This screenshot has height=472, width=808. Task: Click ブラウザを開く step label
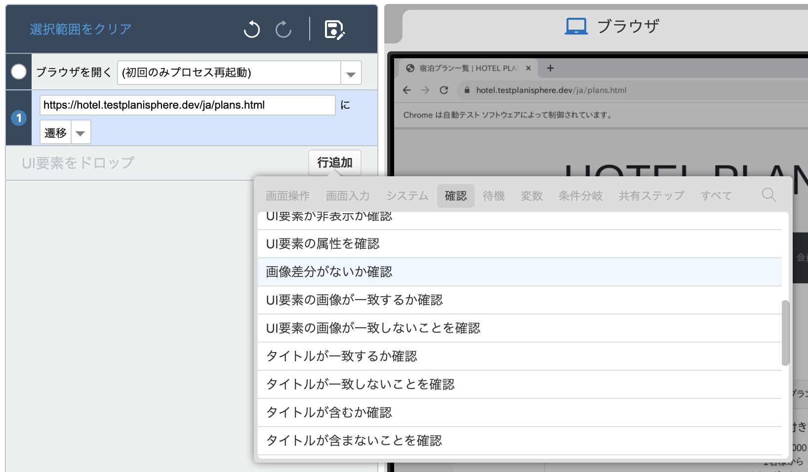coord(74,73)
